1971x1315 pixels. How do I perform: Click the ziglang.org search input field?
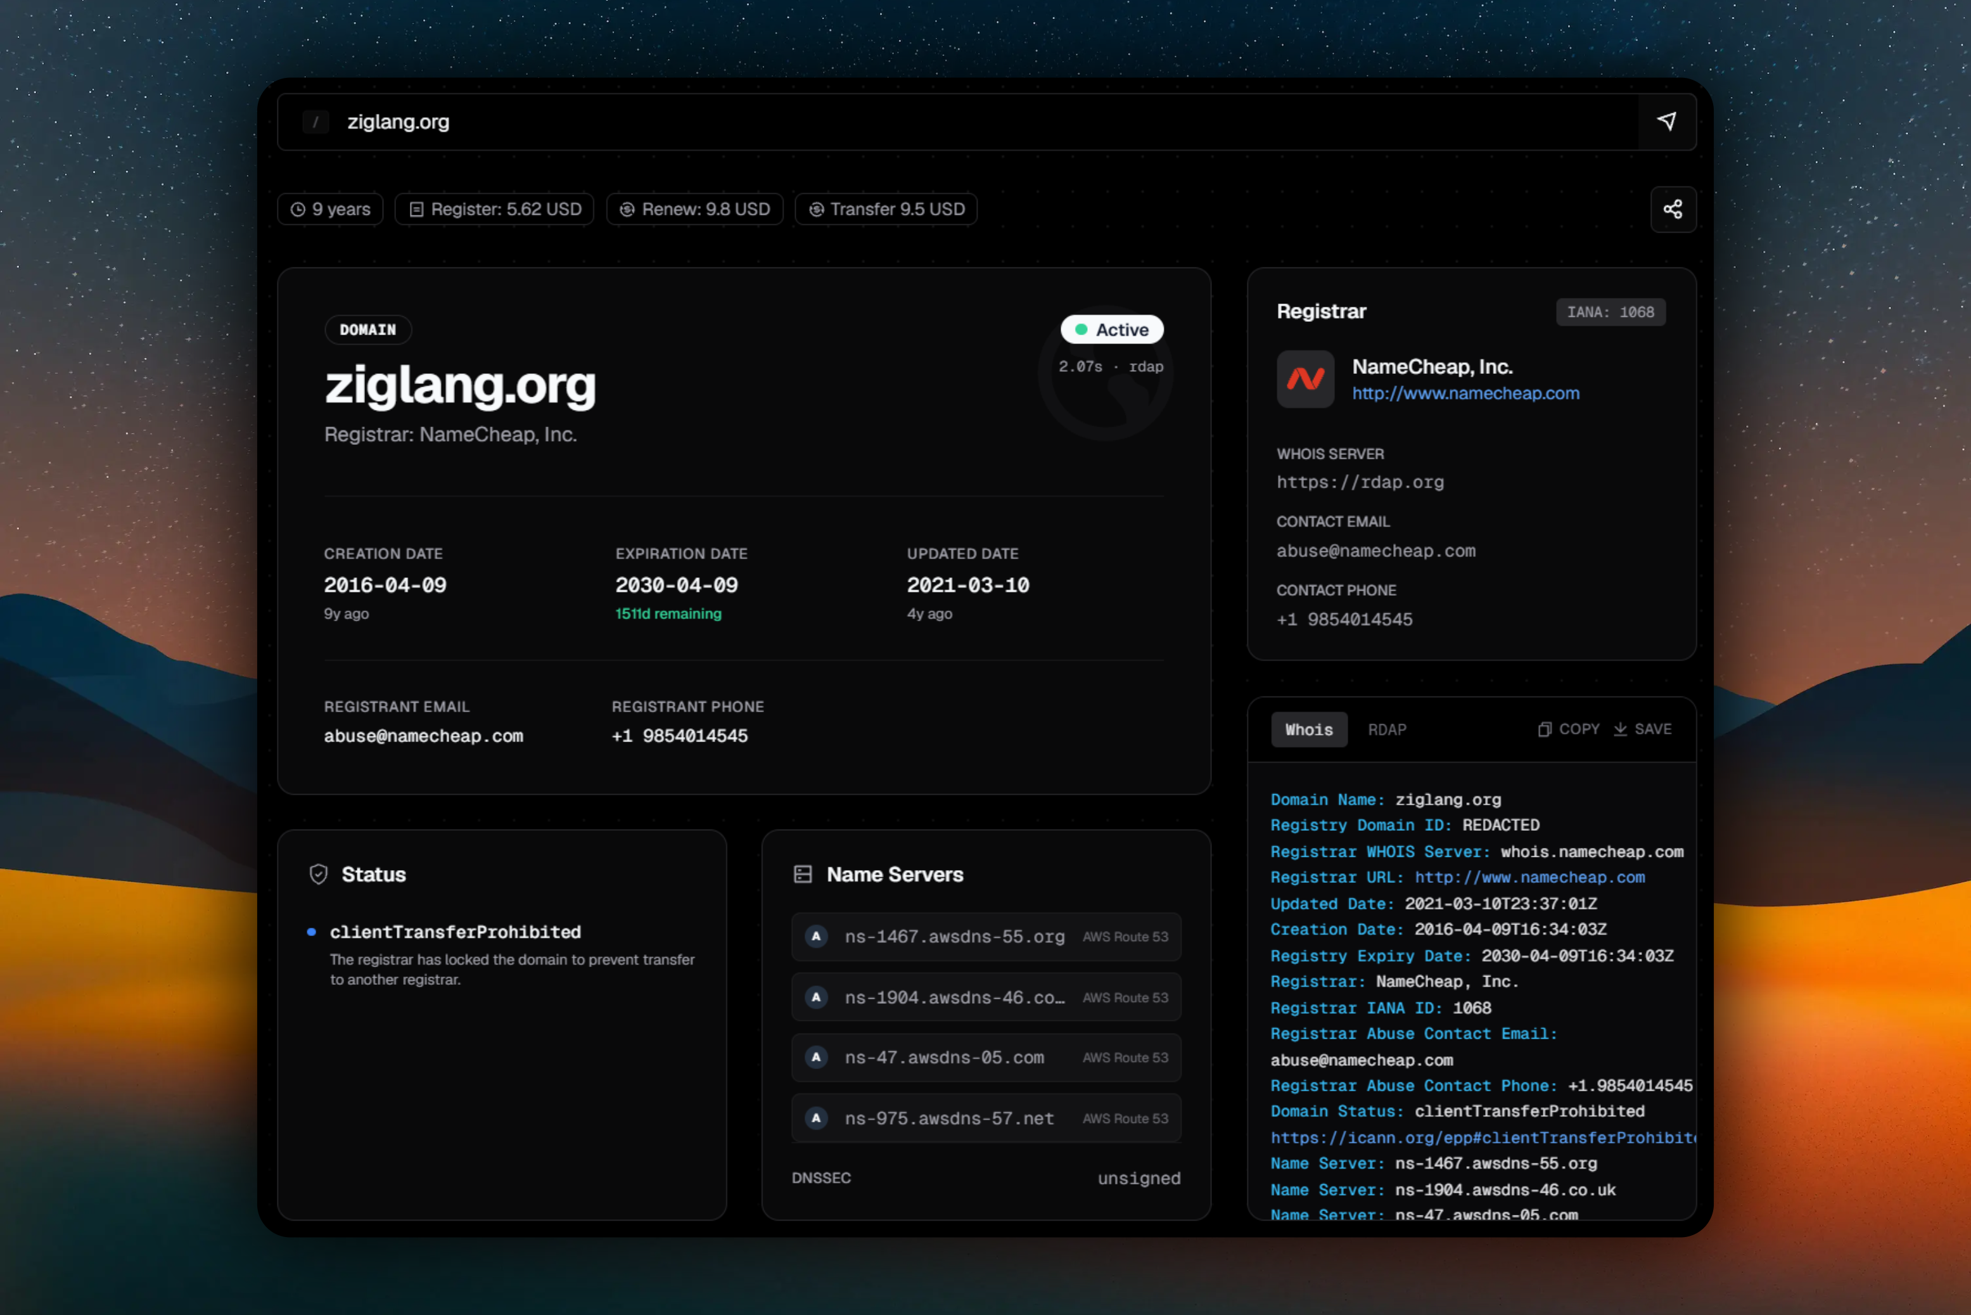[957, 122]
